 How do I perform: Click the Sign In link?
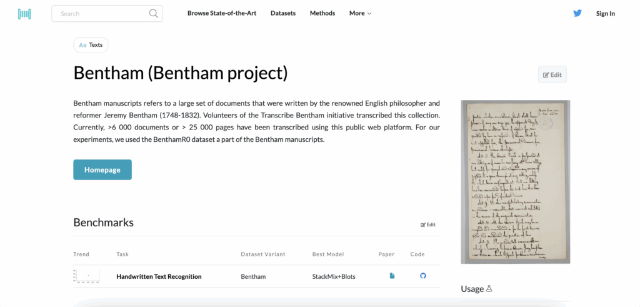click(605, 14)
